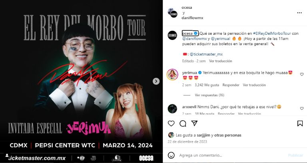The height and width of the screenshot is (163, 307).
Task: Open daniflowmx profile from post header
Action: click(x=192, y=18)
